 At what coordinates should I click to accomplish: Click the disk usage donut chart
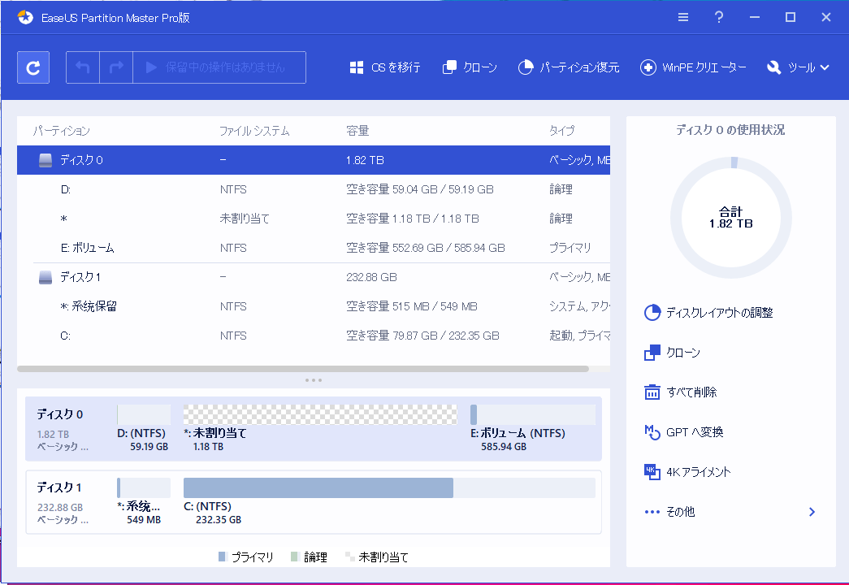click(731, 218)
